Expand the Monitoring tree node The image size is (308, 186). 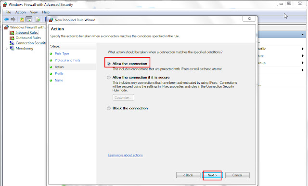(7, 49)
